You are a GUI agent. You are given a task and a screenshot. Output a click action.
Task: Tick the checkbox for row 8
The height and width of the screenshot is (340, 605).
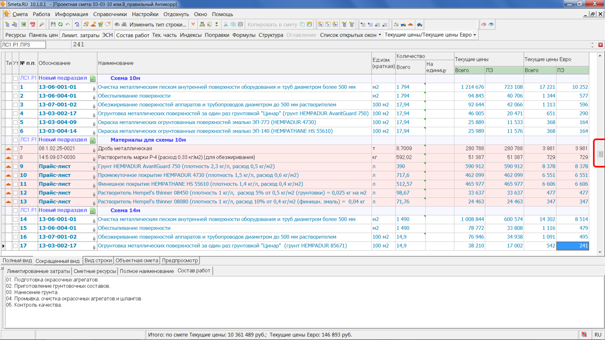click(x=15, y=158)
